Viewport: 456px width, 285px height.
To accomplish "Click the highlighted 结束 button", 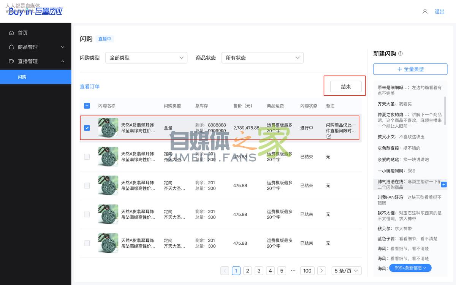I will [x=345, y=86].
